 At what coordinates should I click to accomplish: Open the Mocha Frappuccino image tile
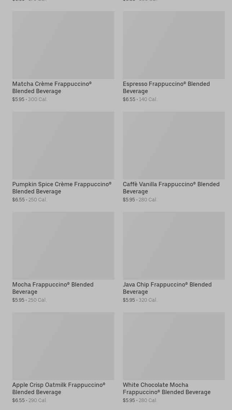point(63,245)
